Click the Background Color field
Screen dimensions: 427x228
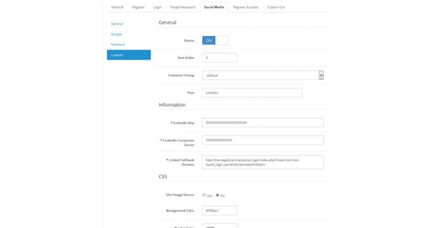coord(220,211)
